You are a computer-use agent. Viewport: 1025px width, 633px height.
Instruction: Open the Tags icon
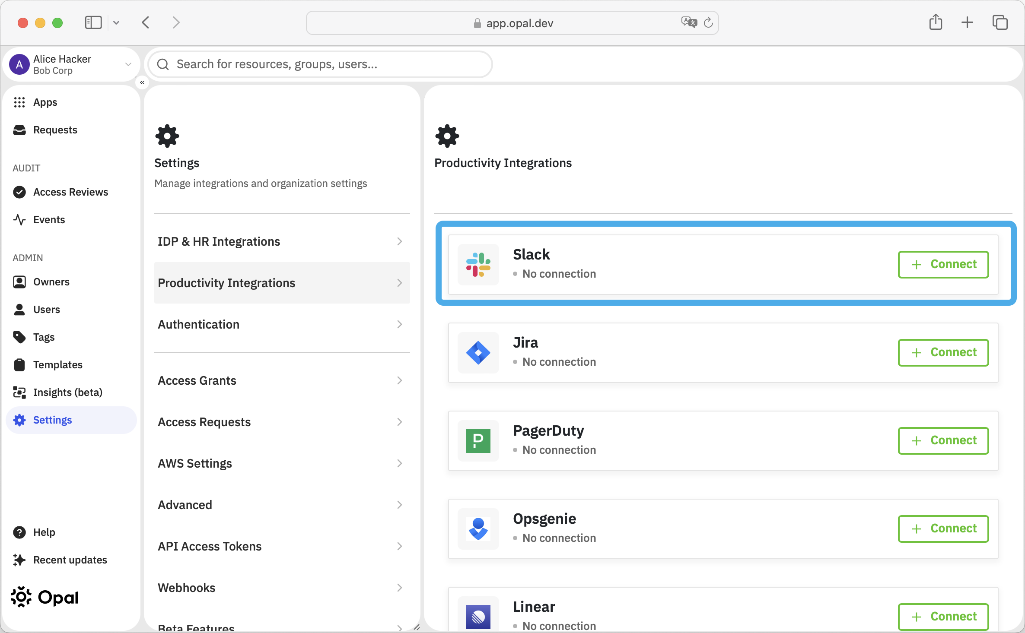tap(19, 337)
